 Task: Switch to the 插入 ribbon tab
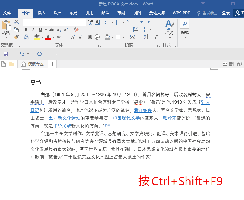pyautogui.click(x=42, y=13)
